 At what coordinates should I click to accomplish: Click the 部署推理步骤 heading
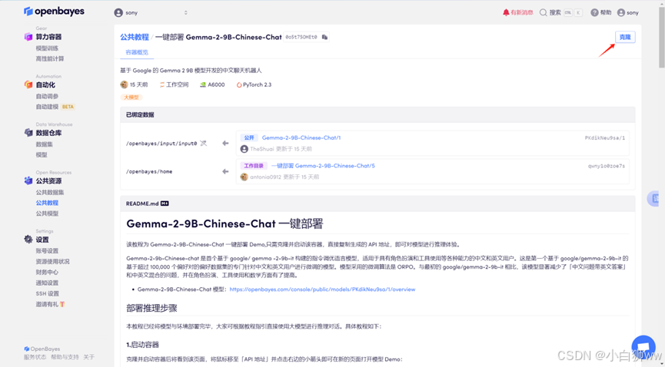click(151, 309)
